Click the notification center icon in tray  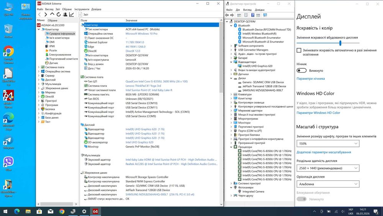[x=376, y=211]
